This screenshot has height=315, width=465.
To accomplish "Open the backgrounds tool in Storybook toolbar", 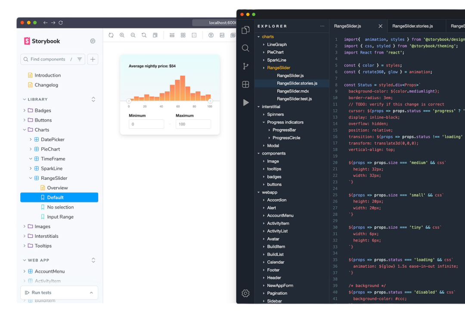I will [222, 35].
